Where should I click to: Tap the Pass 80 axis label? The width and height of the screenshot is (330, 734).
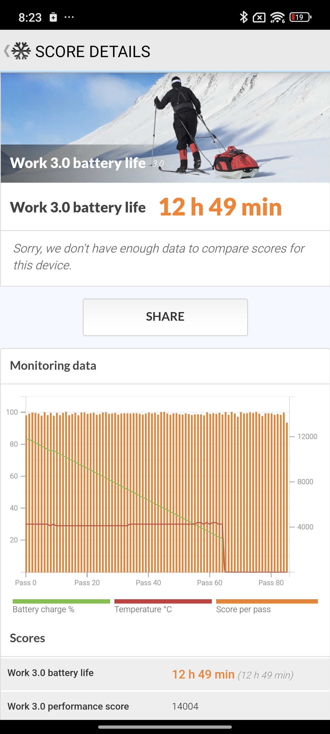[271, 583]
